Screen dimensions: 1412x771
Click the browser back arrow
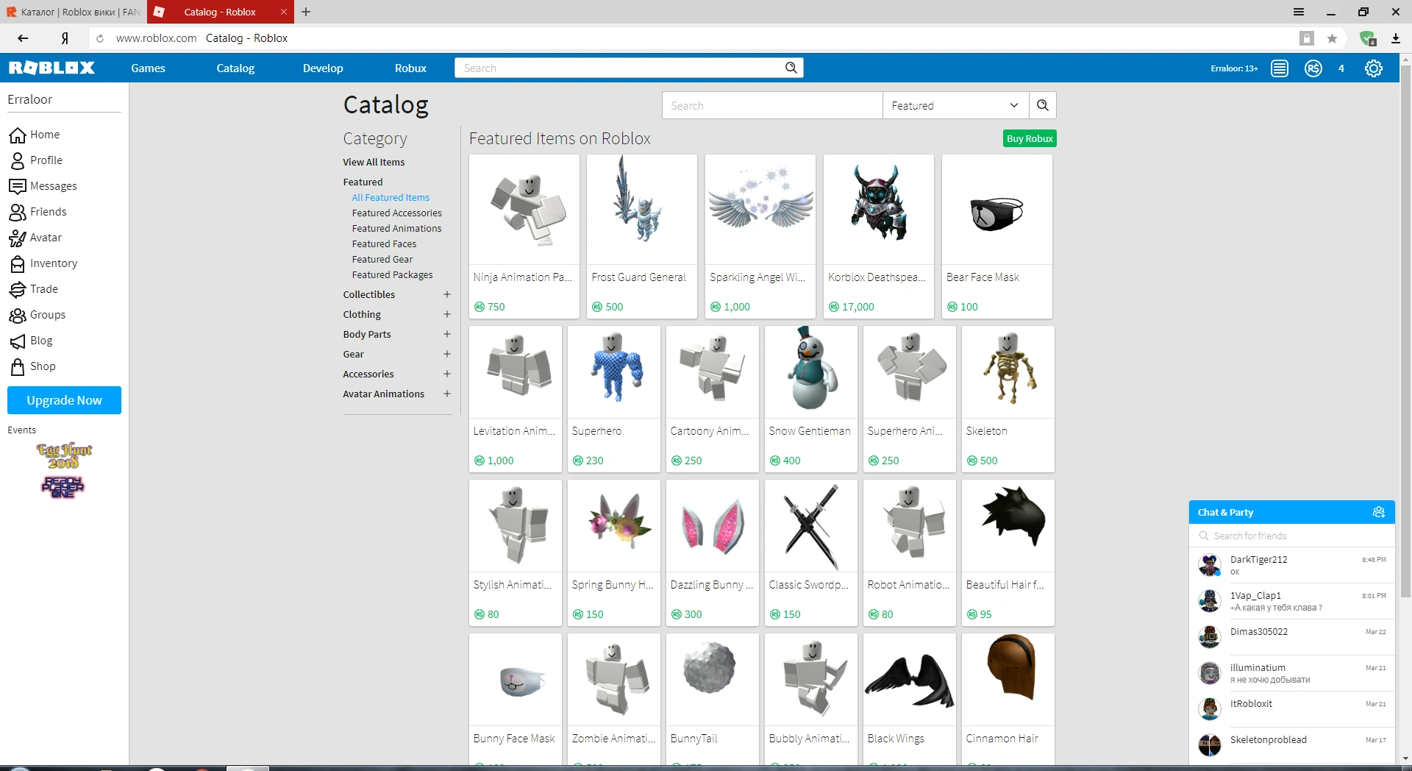click(x=23, y=38)
